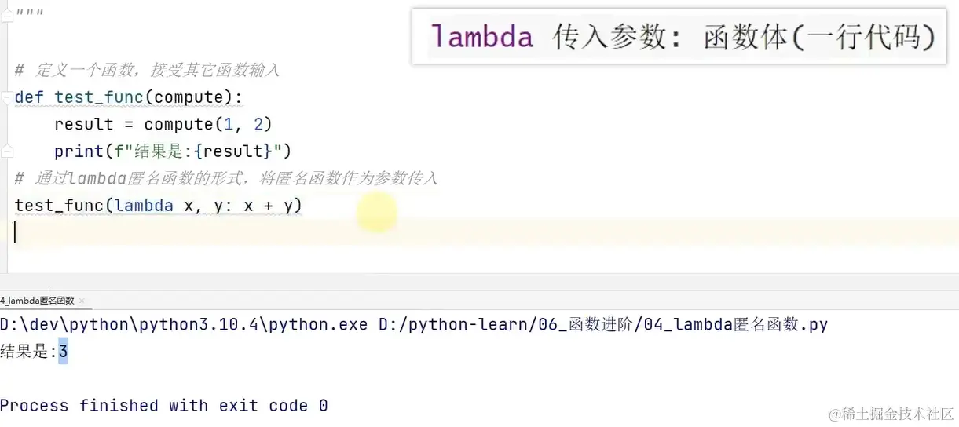Screen dimensions: 959x427
Task: Select the 4_lambda匿名函数 run tab
Action: pyautogui.click(x=37, y=301)
